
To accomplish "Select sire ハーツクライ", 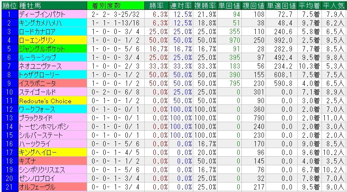I will point(53,144).
